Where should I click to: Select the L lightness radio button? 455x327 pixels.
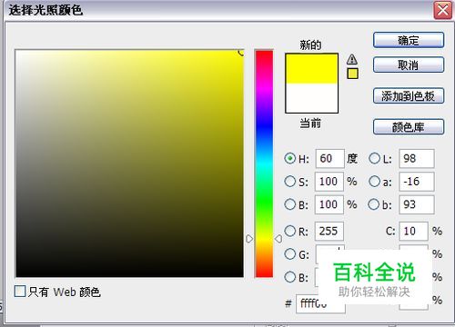374,158
